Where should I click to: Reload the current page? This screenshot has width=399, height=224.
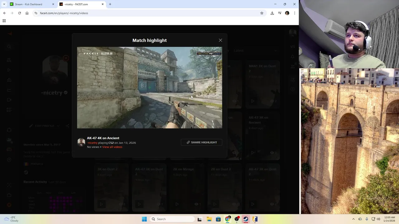coord(19,13)
